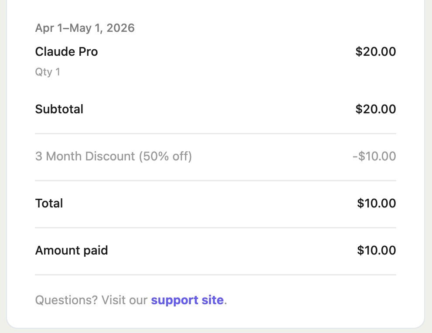The image size is (432, 333).
Task: Click the Total $10.00 amount
Action: tap(376, 204)
